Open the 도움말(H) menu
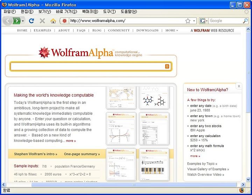The image size is (252, 195). click(x=129, y=12)
